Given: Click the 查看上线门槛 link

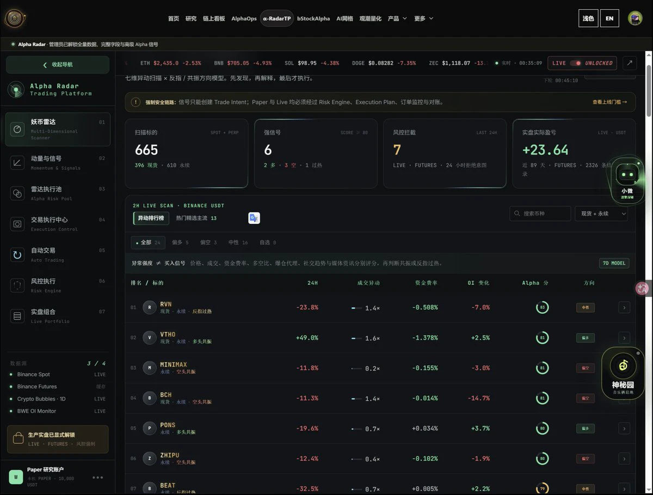Looking at the screenshot, I should point(609,102).
